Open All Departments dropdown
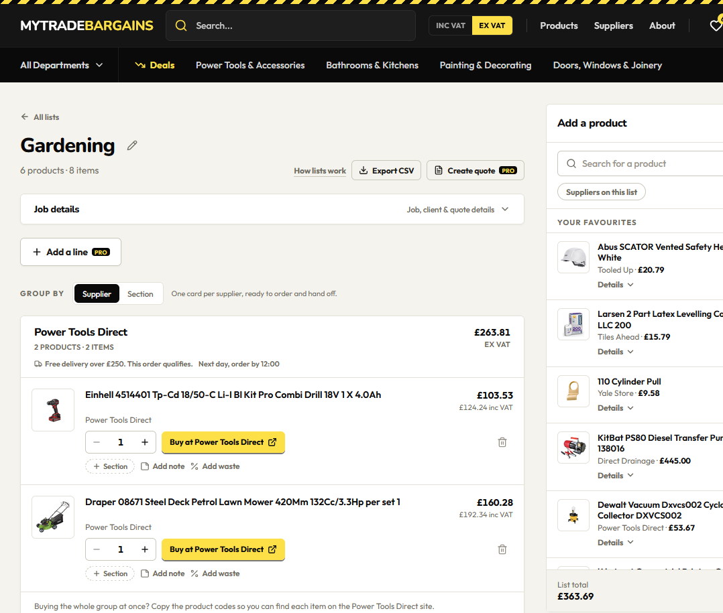 point(61,66)
